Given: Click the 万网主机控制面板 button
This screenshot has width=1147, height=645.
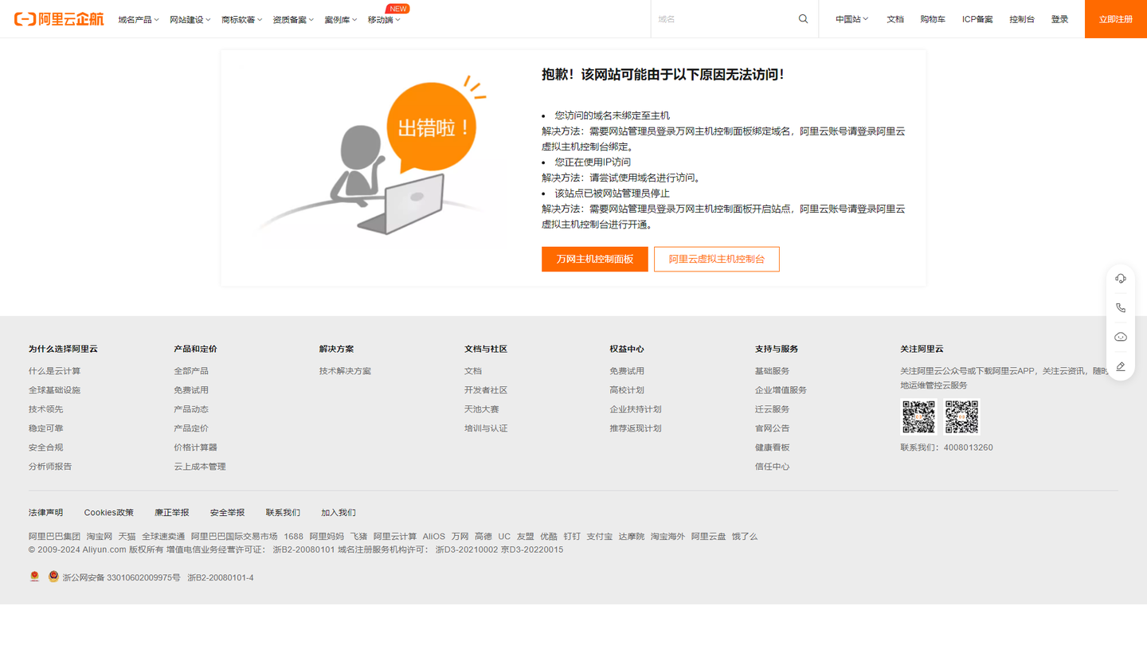Looking at the screenshot, I should pos(595,259).
